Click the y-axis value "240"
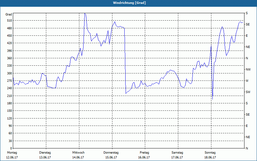This screenshot has width=257, height=161. 10,88
